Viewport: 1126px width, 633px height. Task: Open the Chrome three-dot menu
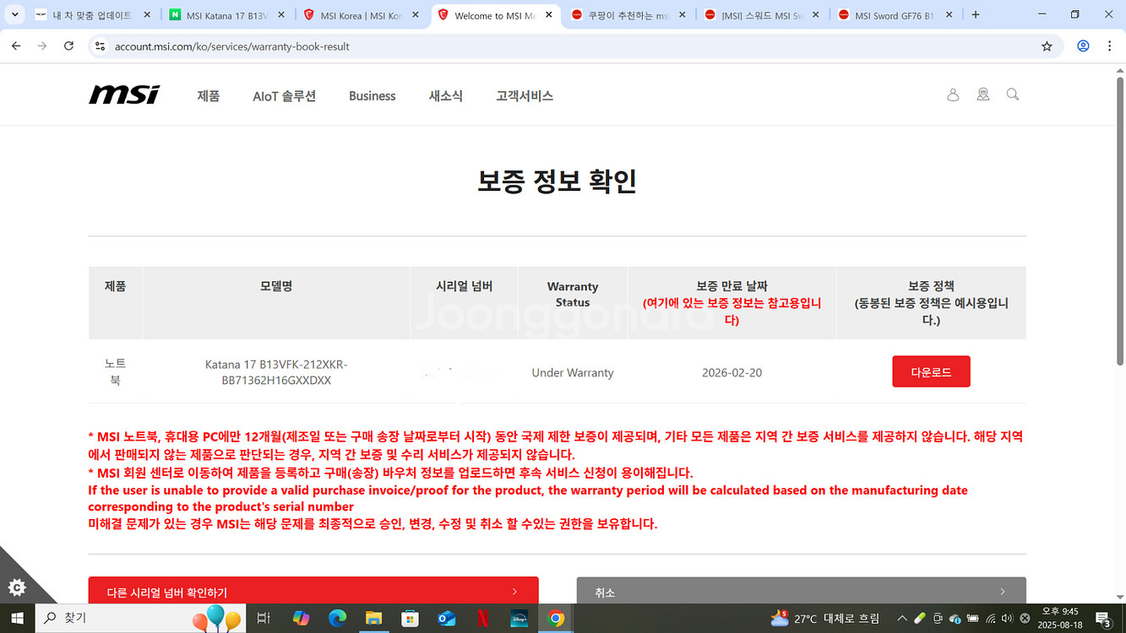(x=1110, y=46)
